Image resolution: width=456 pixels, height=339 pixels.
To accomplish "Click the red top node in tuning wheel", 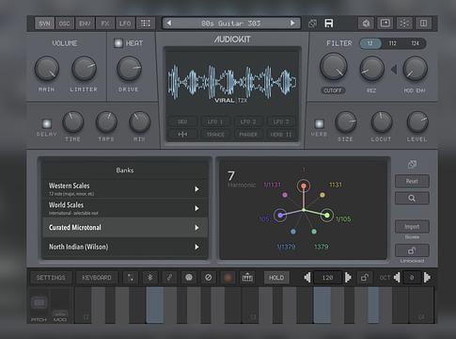I will pyautogui.click(x=304, y=186).
